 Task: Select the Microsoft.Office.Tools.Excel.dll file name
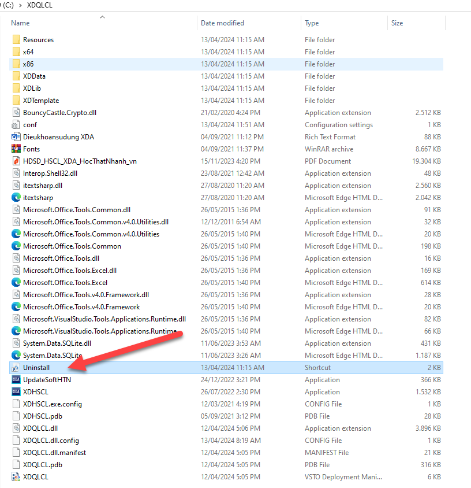(x=70, y=271)
